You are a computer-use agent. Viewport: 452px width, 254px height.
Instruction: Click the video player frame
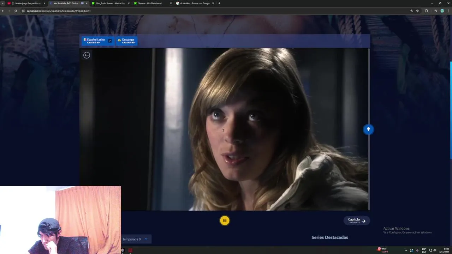coord(224,129)
